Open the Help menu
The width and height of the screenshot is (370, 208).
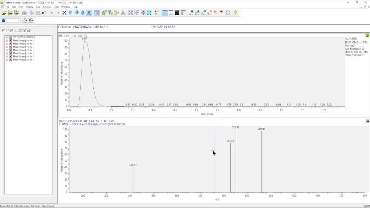coord(75,7)
